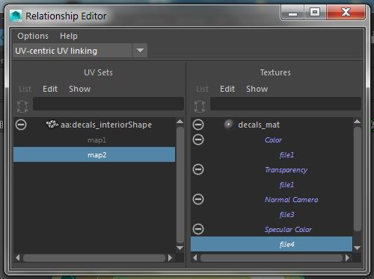Click the decals_mat material sphere icon

point(229,125)
